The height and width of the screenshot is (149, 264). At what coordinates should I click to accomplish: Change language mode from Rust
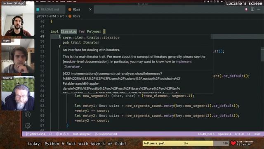click(257, 134)
